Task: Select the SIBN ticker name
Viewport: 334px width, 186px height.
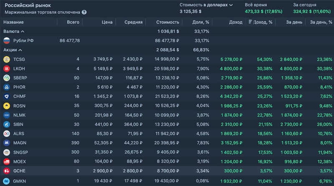Action: tap(18, 124)
